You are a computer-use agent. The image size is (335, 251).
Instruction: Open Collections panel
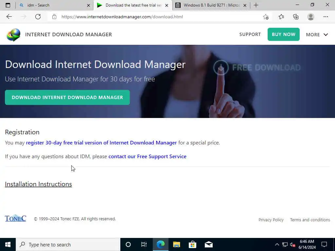coord(296,17)
